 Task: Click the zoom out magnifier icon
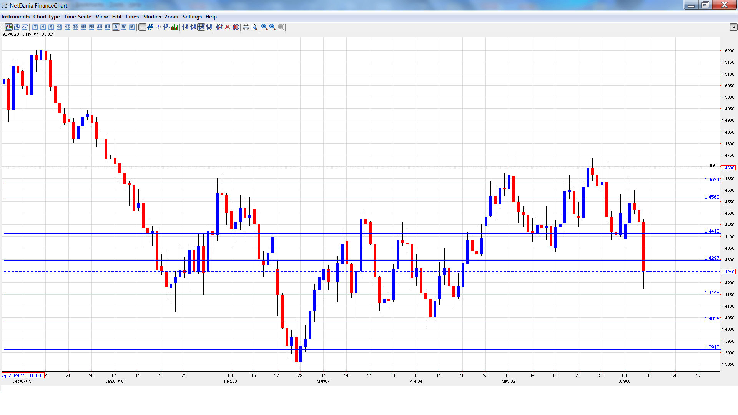click(273, 27)
